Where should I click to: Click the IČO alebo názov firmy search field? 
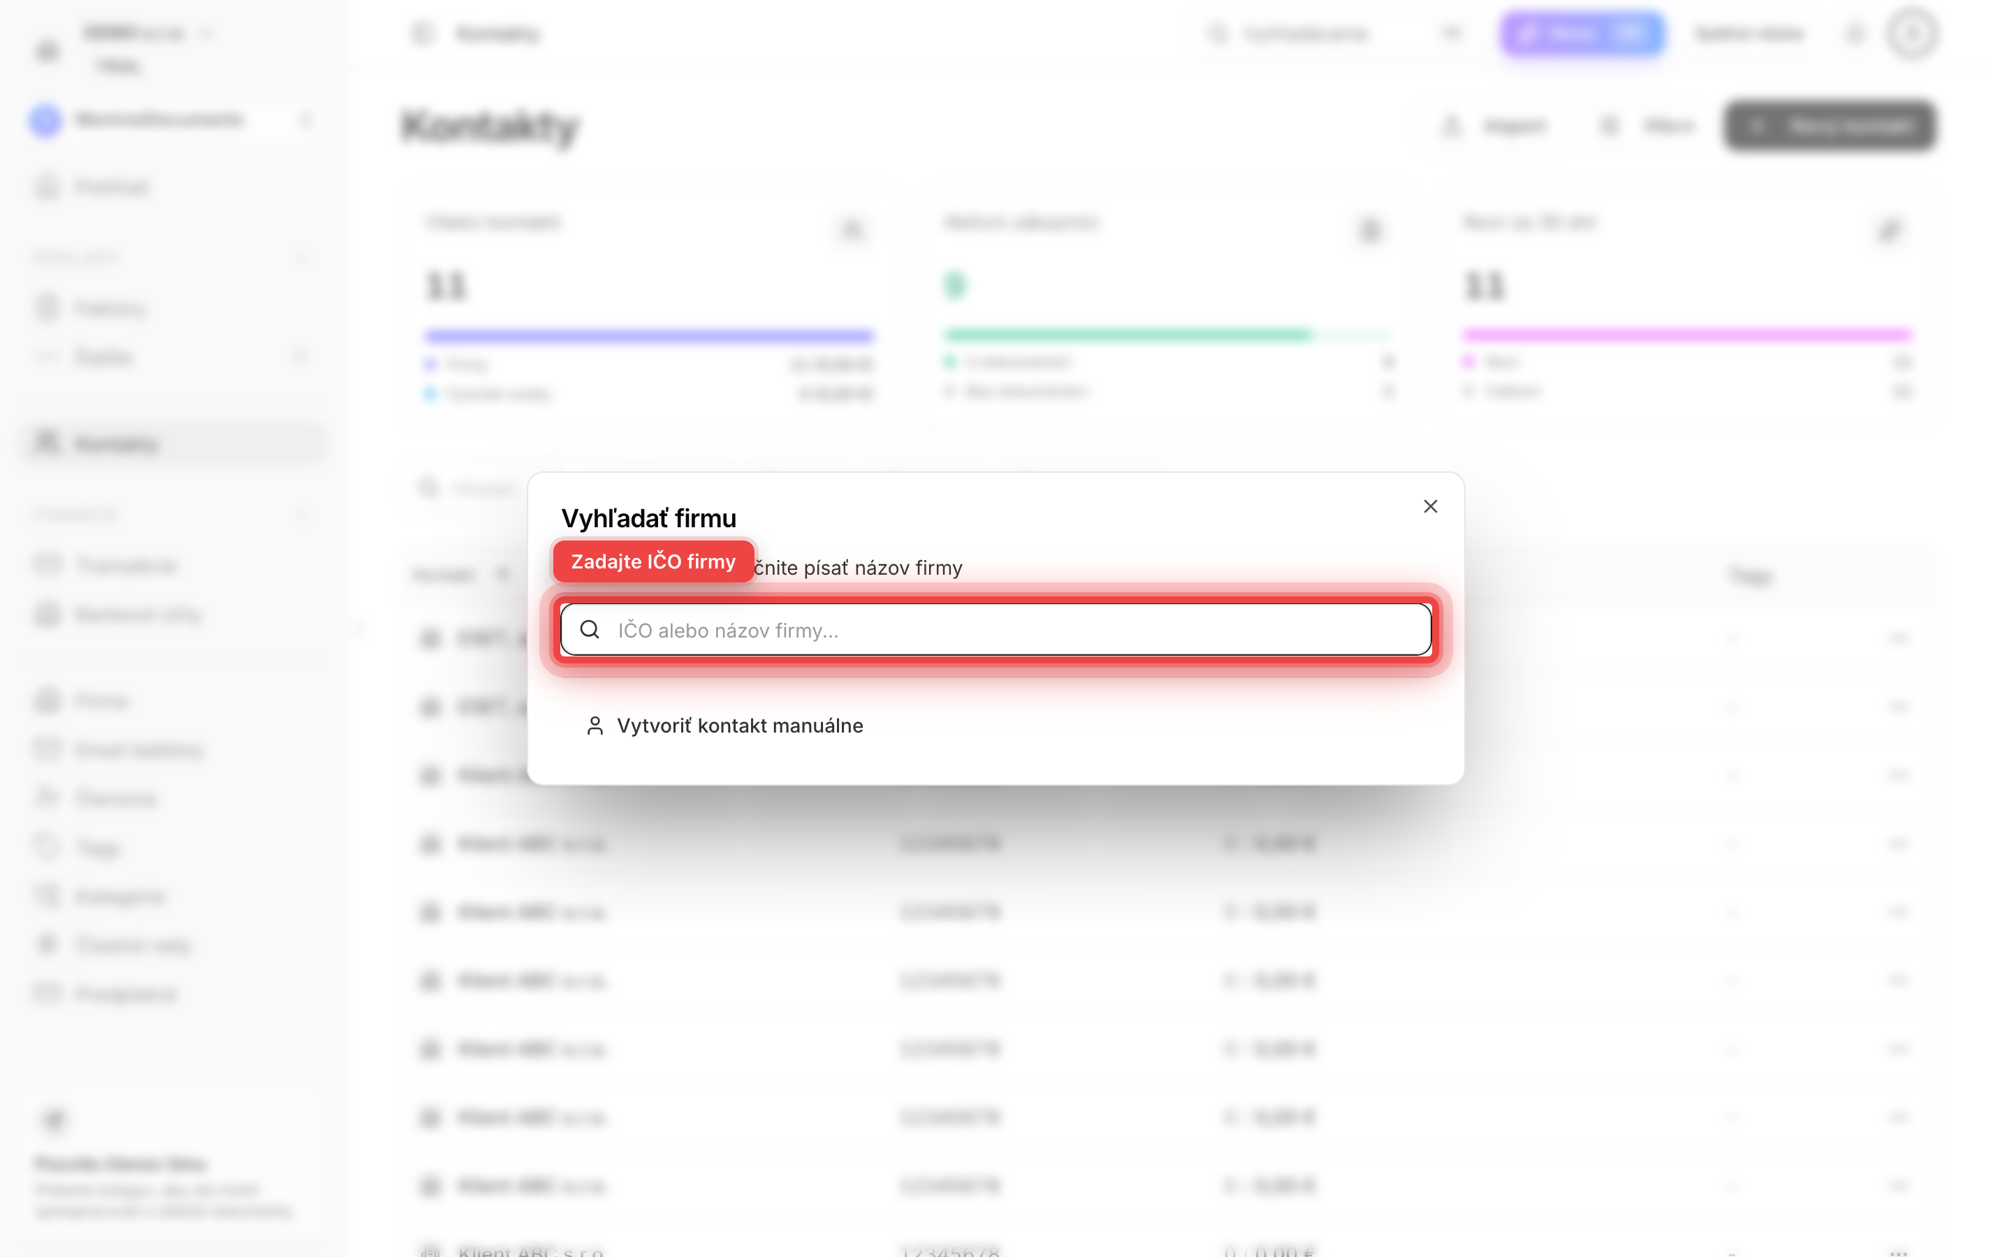[996, 629]
